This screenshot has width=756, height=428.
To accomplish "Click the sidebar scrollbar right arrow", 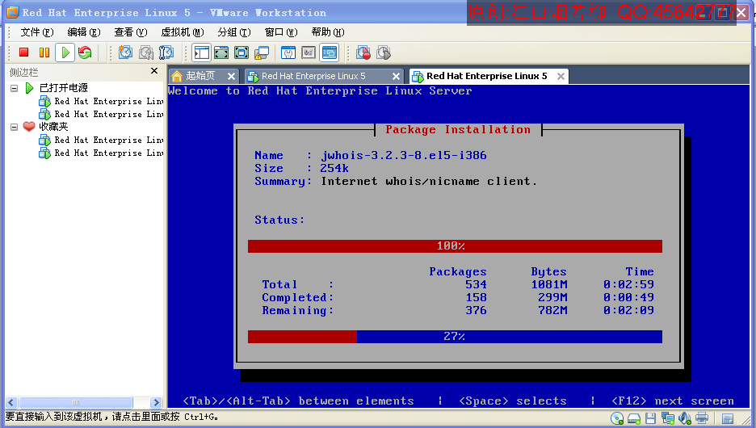I will [155, 402].
